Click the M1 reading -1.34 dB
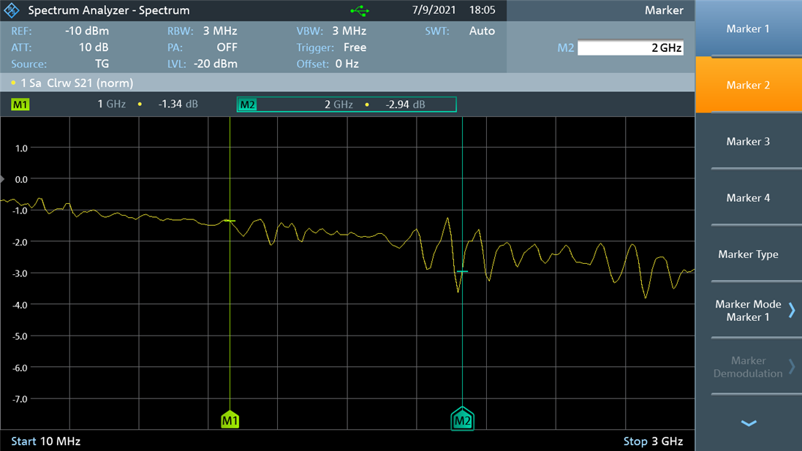Viewport: 802px width, 451px height. click(x=178, y=105)
